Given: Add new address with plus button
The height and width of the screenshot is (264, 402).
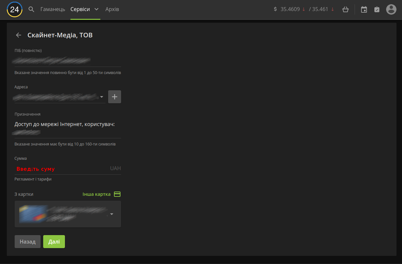Looking at the screenshot, I should (x=115, y=97).
